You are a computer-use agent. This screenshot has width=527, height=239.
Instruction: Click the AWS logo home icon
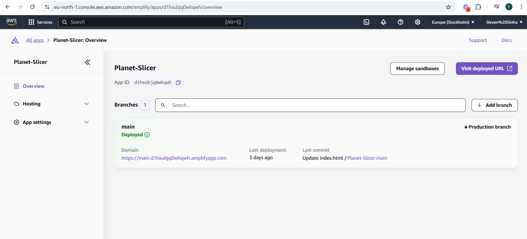[x=11, y=22]
